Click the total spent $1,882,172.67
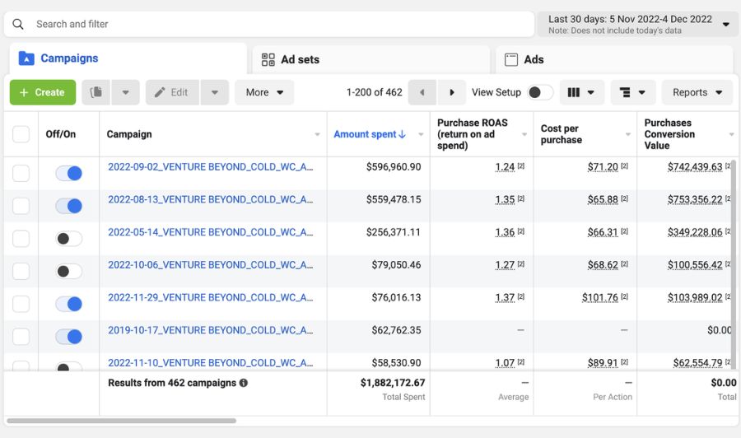Screen dimensions: 741x438 point(392,383)
